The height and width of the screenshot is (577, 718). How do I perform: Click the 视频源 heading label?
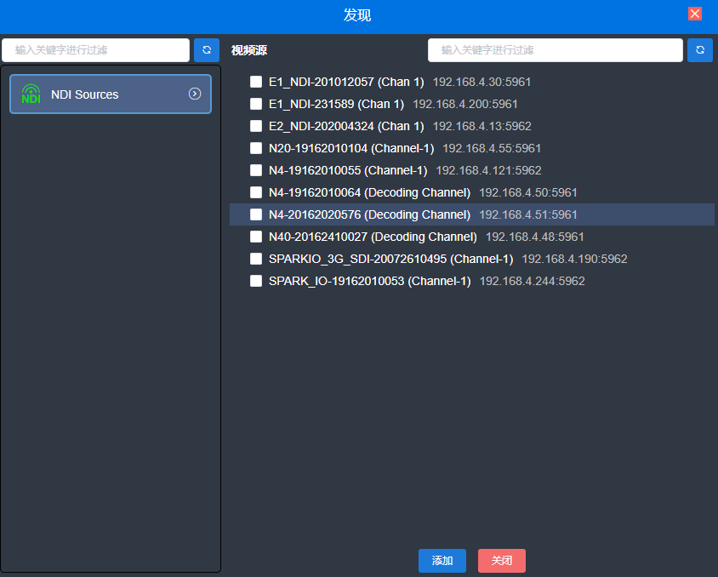pyautogui.click(x=249, y=50)
